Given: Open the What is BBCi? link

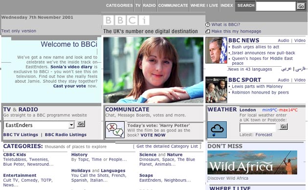Looking at the screenshot, I should point(226,25).
